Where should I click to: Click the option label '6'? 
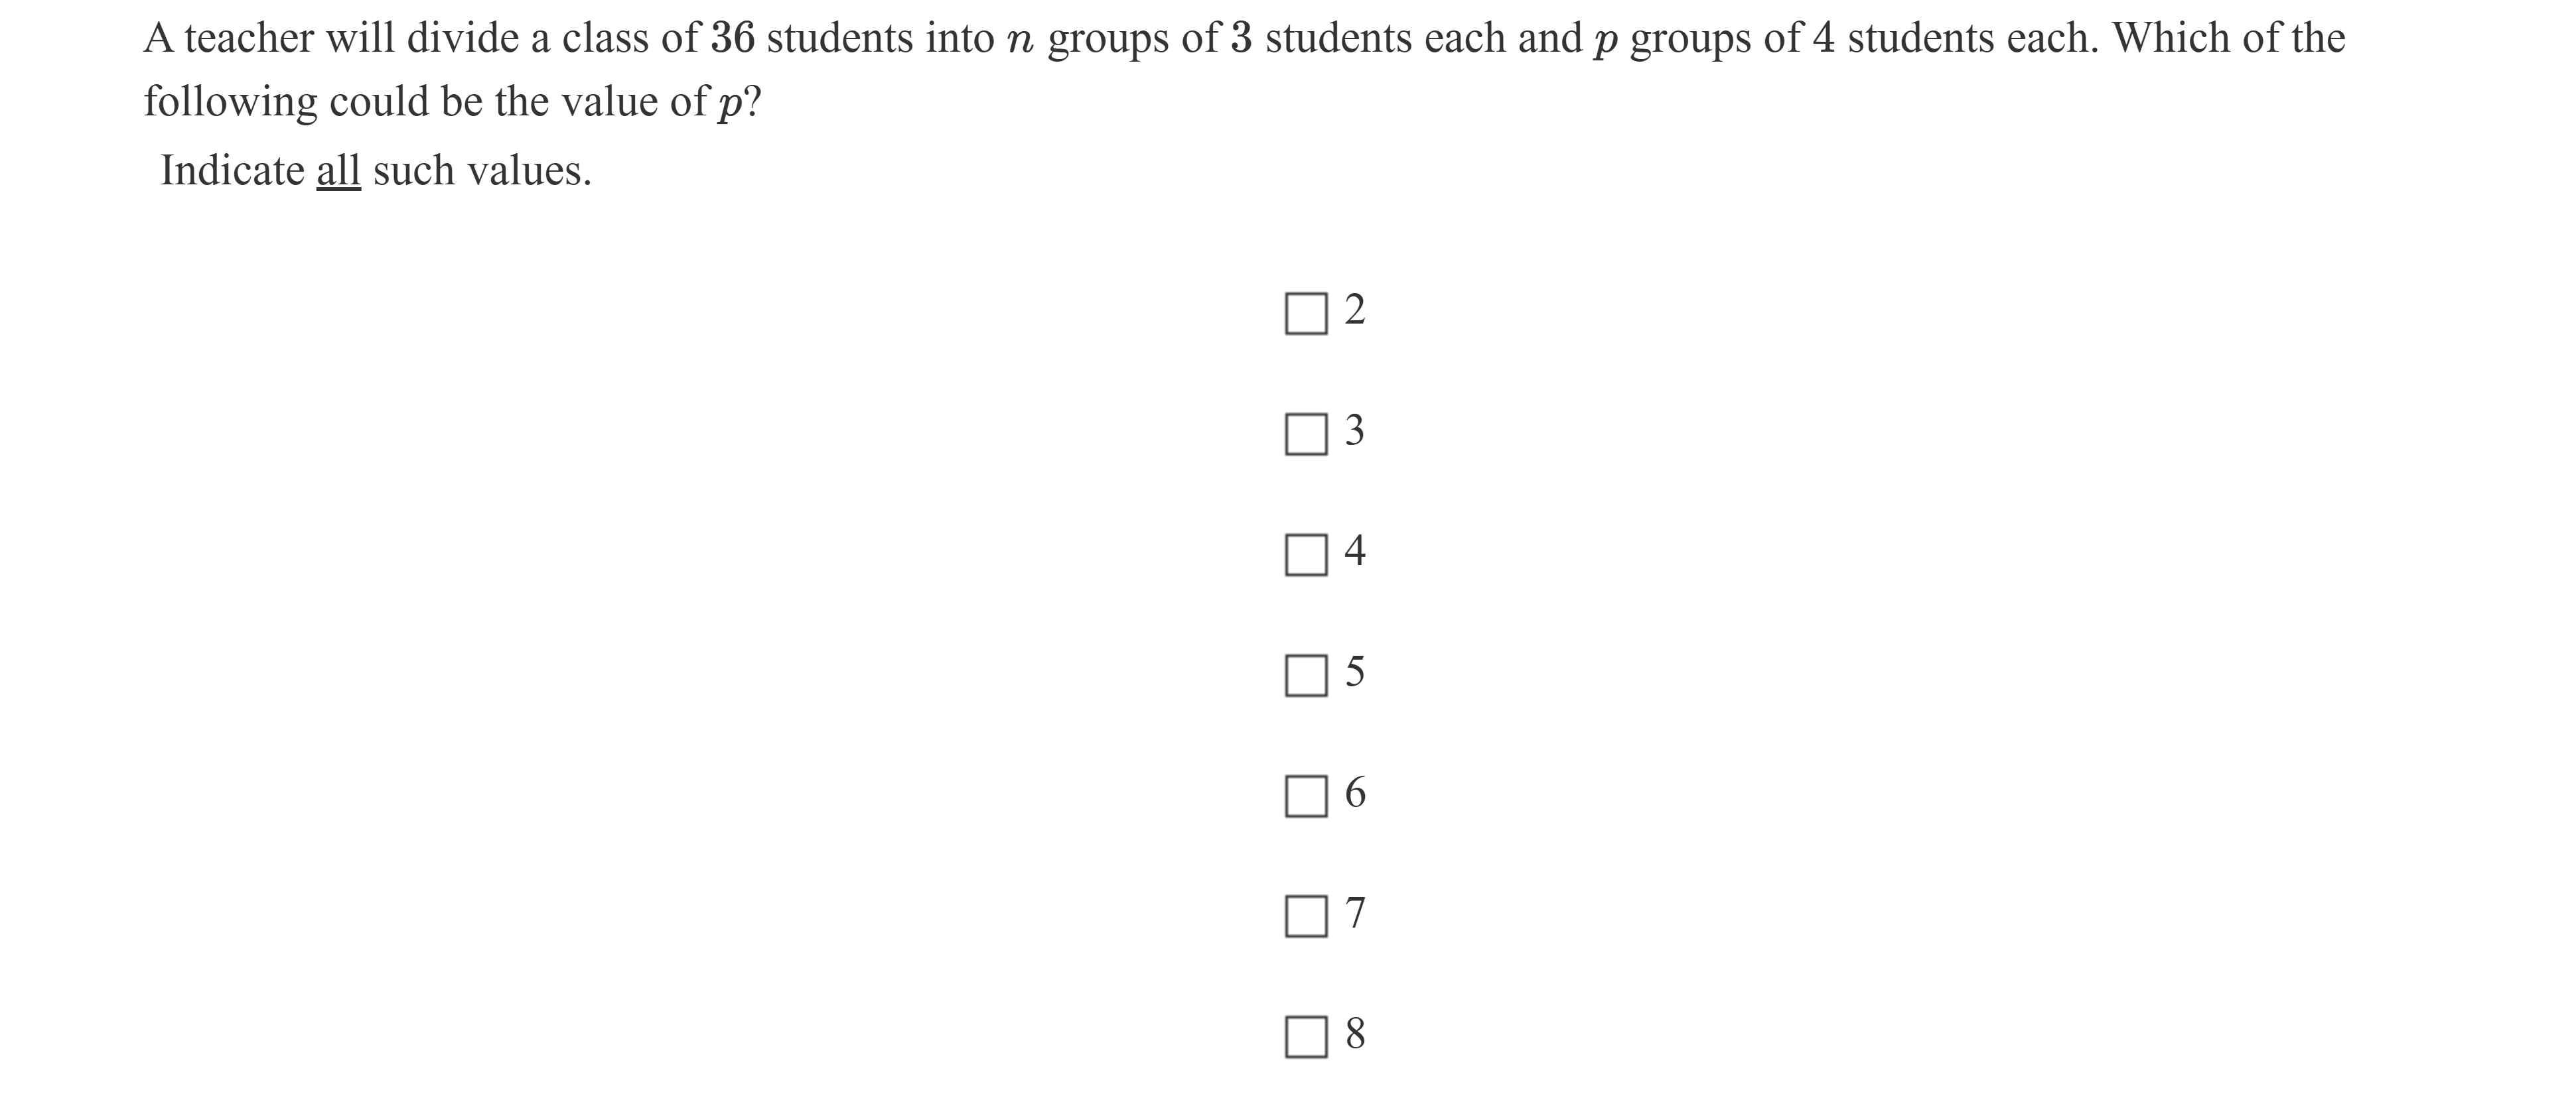click(1355, 792)
